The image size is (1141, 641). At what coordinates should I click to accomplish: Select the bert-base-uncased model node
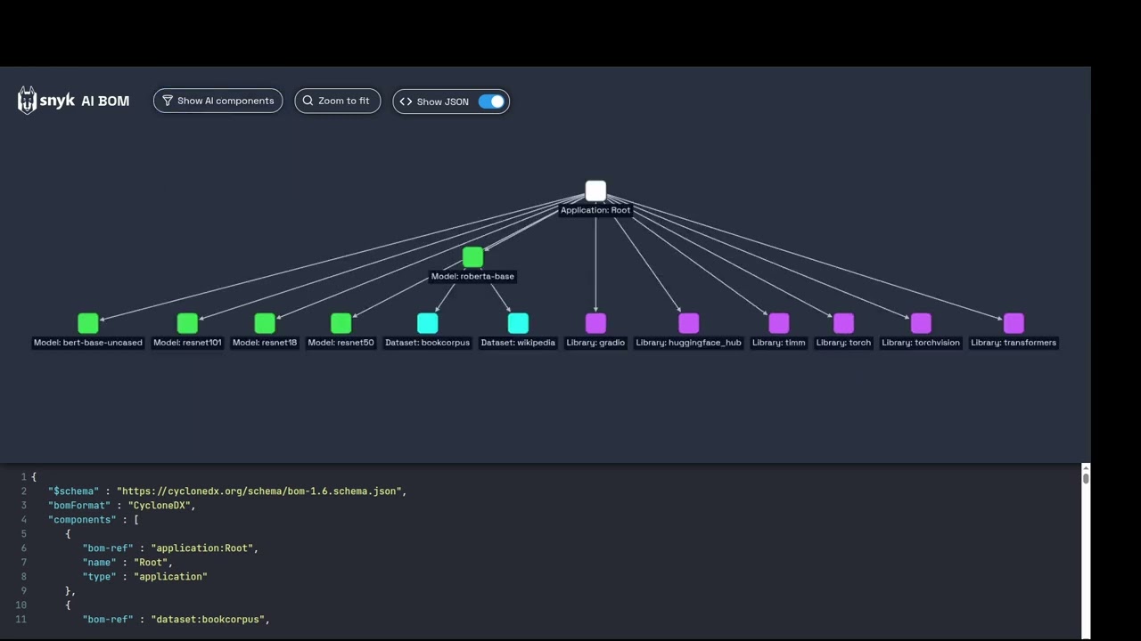point(88,323)
